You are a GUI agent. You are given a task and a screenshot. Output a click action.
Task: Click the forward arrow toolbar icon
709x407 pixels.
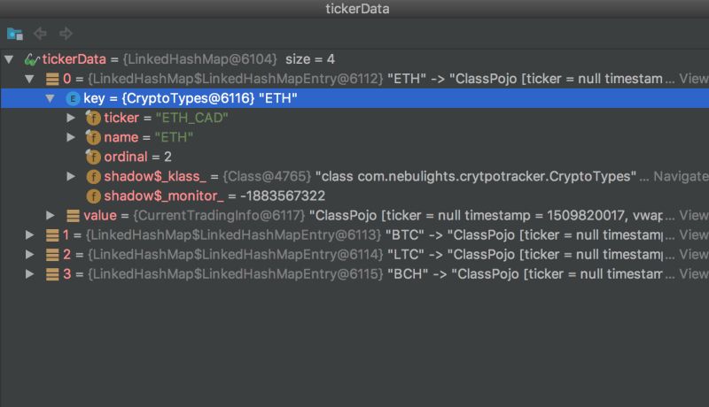(66, 34)
